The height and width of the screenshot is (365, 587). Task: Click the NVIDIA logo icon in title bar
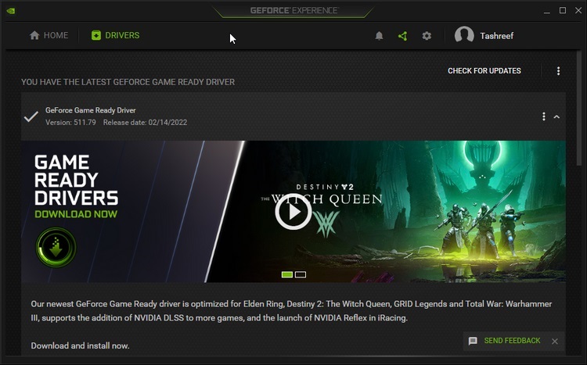pyautogui.click(x=11, y=10)
